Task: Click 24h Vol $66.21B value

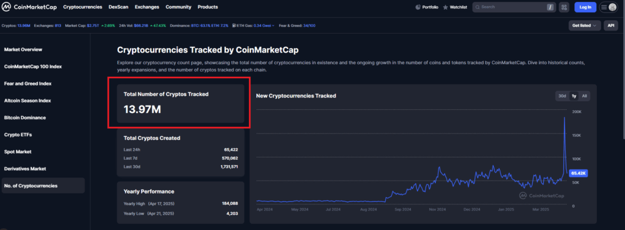Action: [x=141, y=26]
